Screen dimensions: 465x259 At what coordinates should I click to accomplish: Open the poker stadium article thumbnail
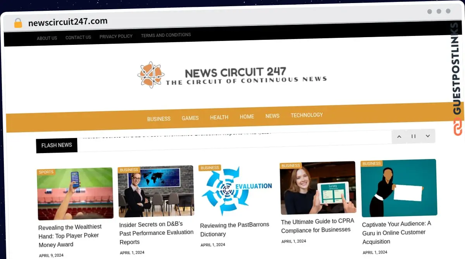tap(75, 194)
